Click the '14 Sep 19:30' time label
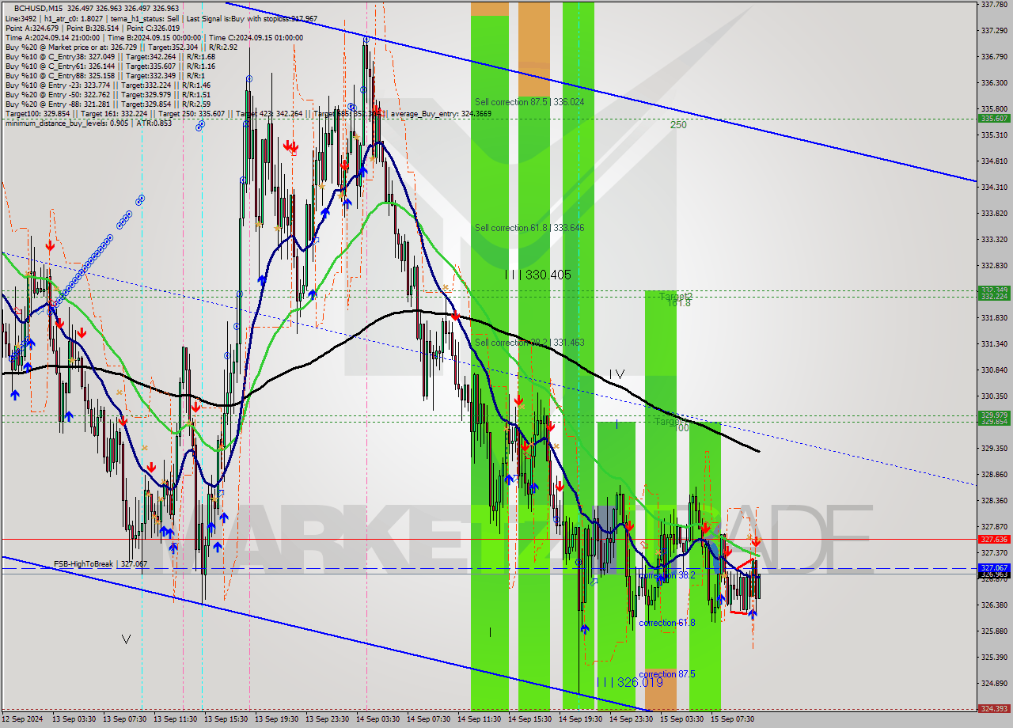The image size is (1013, 728). 581,719
